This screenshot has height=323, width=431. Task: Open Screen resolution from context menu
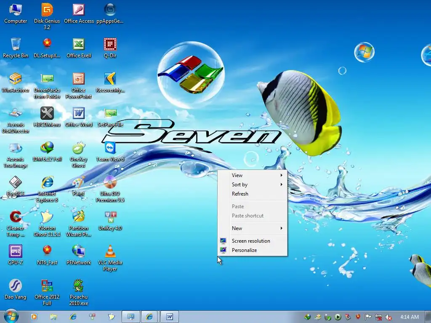tap(253, 241)
